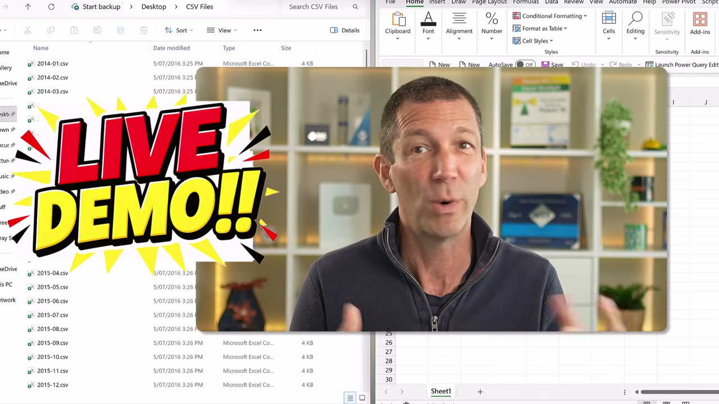The width and height of the screenshot is (719, 404).
Task: Toggle the AutoSave switch in Excel
Action: pos(525,65)
